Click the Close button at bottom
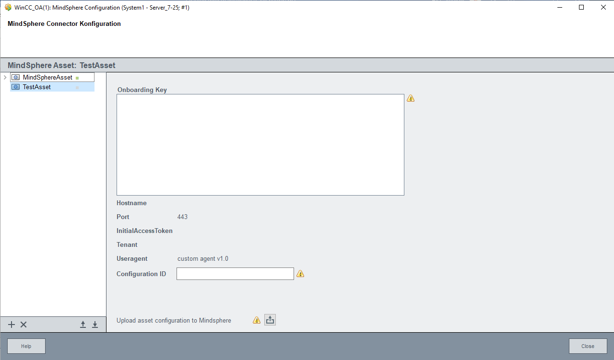 coord(588,346)
